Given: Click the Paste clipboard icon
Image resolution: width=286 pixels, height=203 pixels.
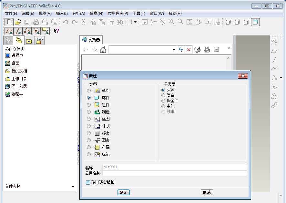Looking at the screenshot, I should (x=102, y=22).
